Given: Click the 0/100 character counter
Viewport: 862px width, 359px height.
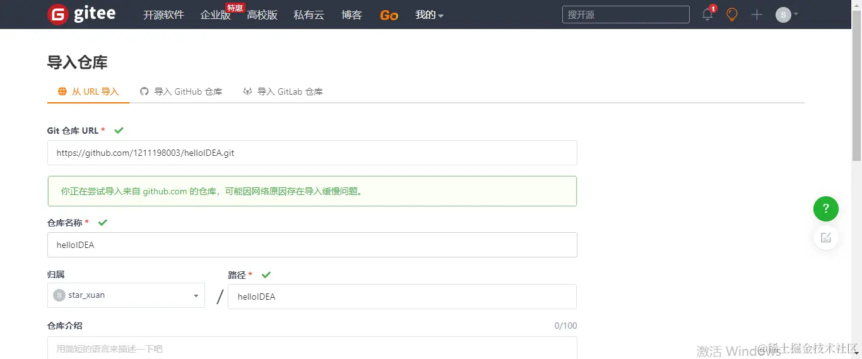Looking at the screenshot, I should coord(565,326).
